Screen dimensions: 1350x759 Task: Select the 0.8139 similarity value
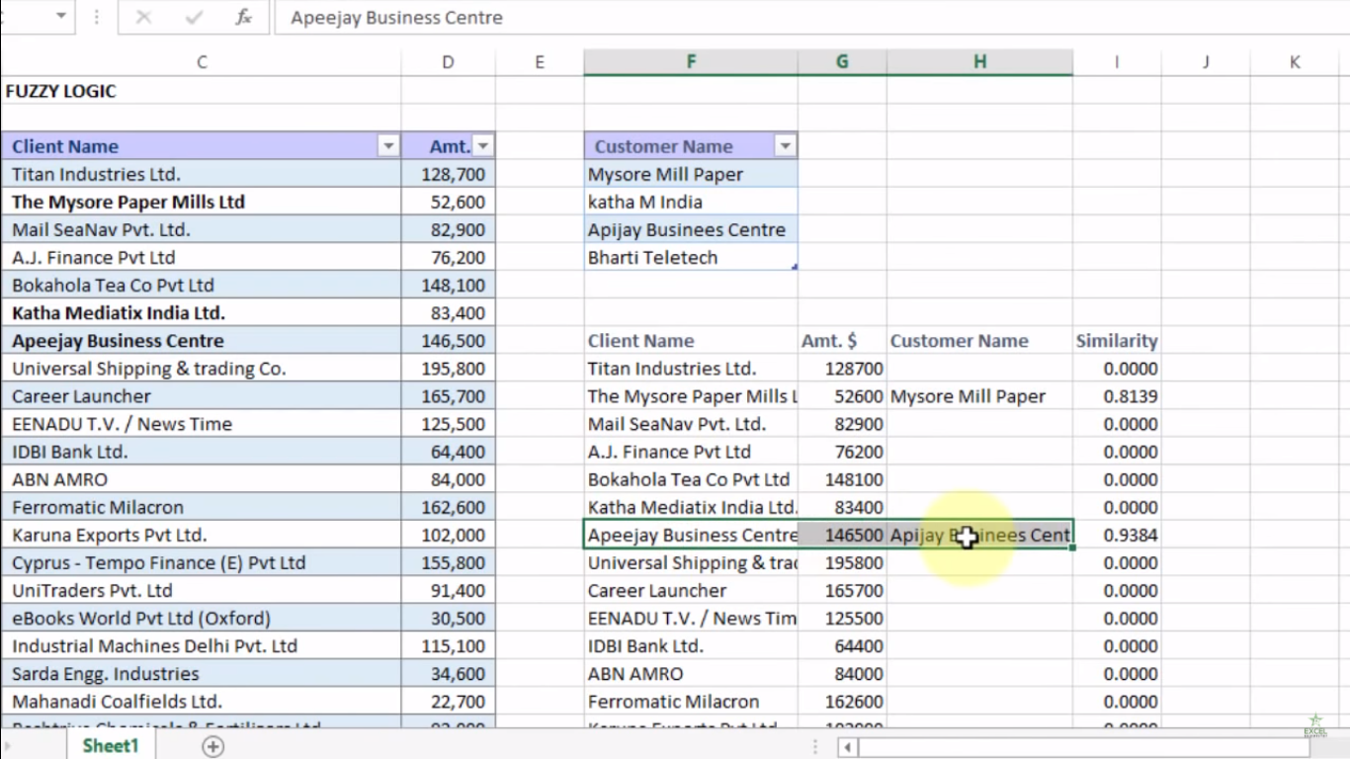click(1117, 396)
